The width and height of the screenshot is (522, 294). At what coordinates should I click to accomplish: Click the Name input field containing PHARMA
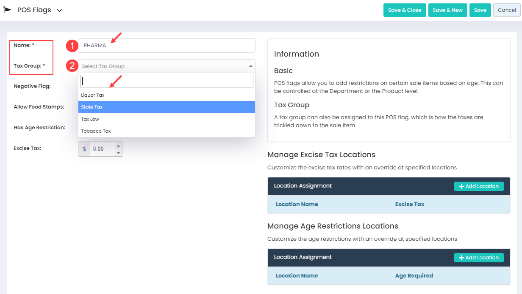coord(167,46)
